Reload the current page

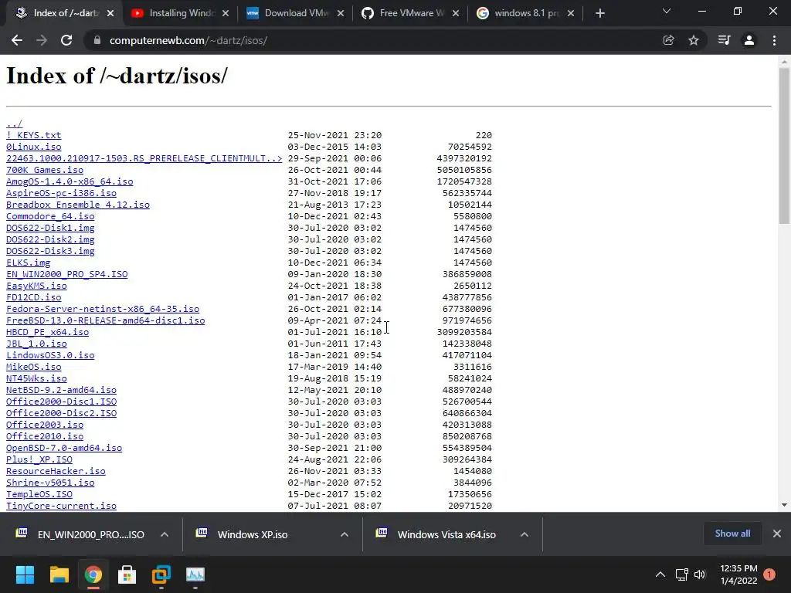[x=66, y=40]
